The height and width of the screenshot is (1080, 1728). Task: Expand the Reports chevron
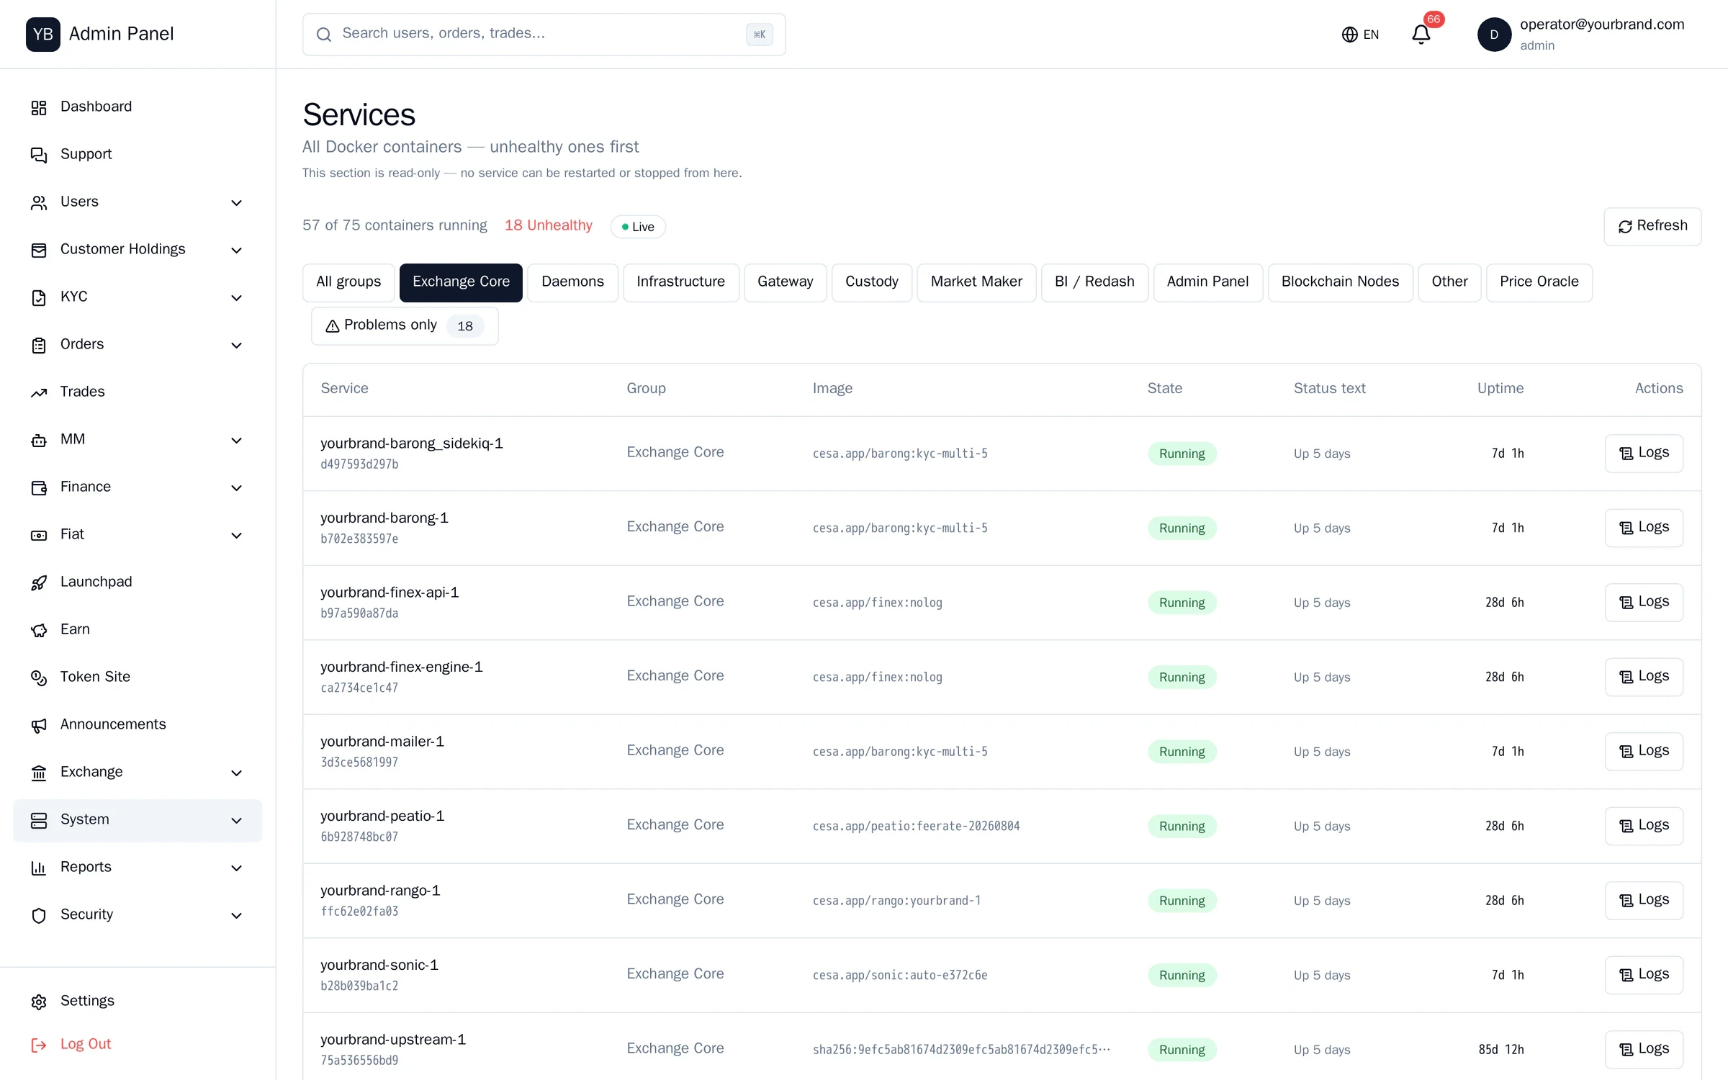[236, 868]
